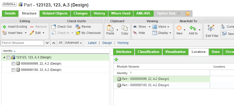Click the Edit Filter icon
The height and width of the screenshot is (105, 234).
212,28
